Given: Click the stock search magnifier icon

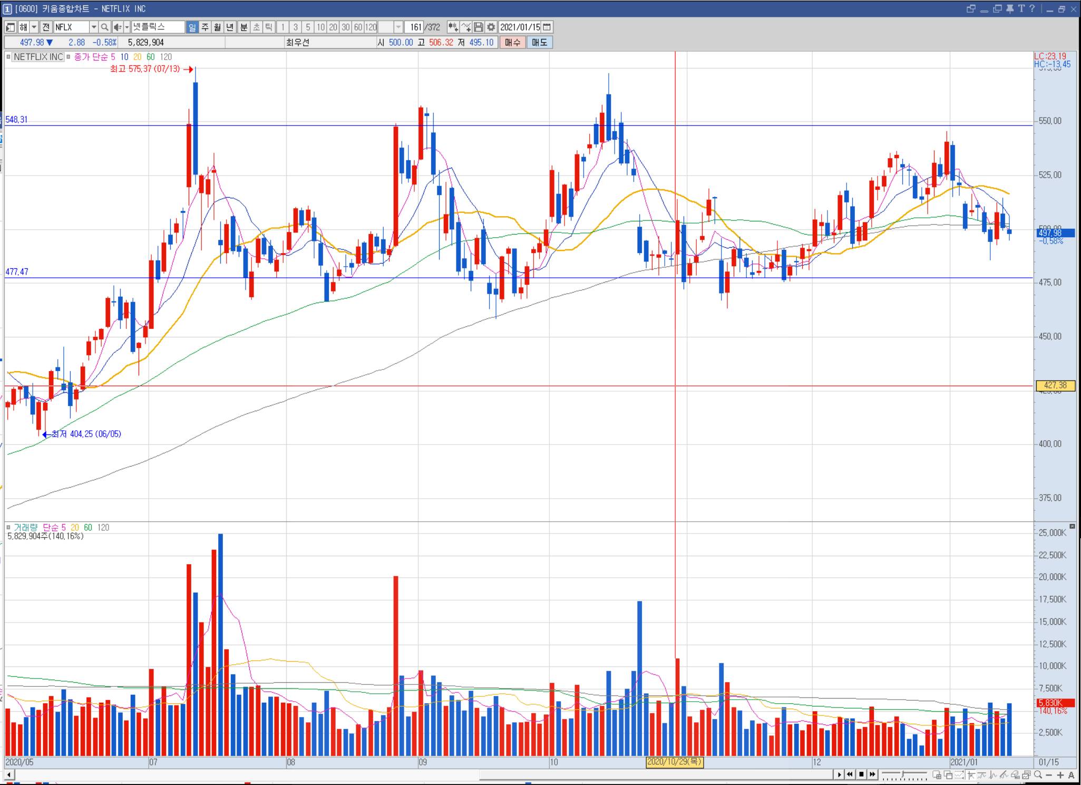Looking at the screenshot, I should tap(104, 27).
